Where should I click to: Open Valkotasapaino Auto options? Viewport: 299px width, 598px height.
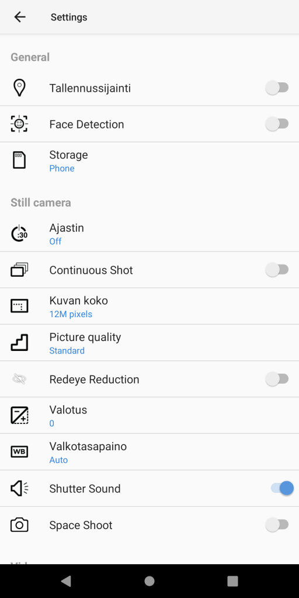pos(149,452)
